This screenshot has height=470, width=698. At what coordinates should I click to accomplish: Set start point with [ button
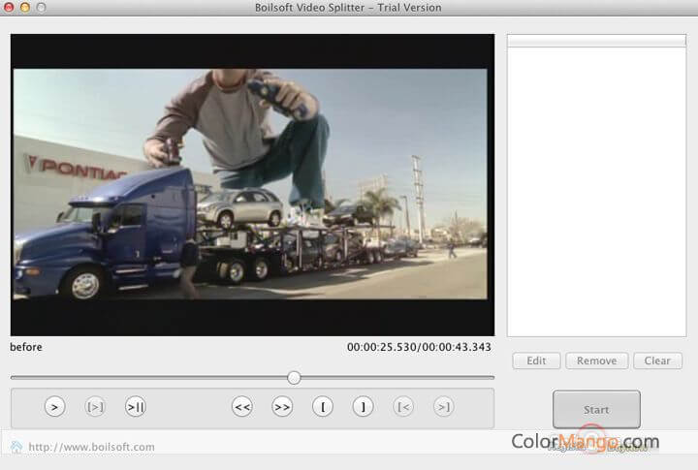tap(323, 407)
